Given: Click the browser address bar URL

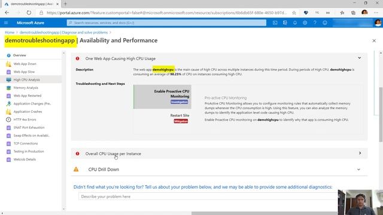Looking at the screenshot, I should point(166,13).
